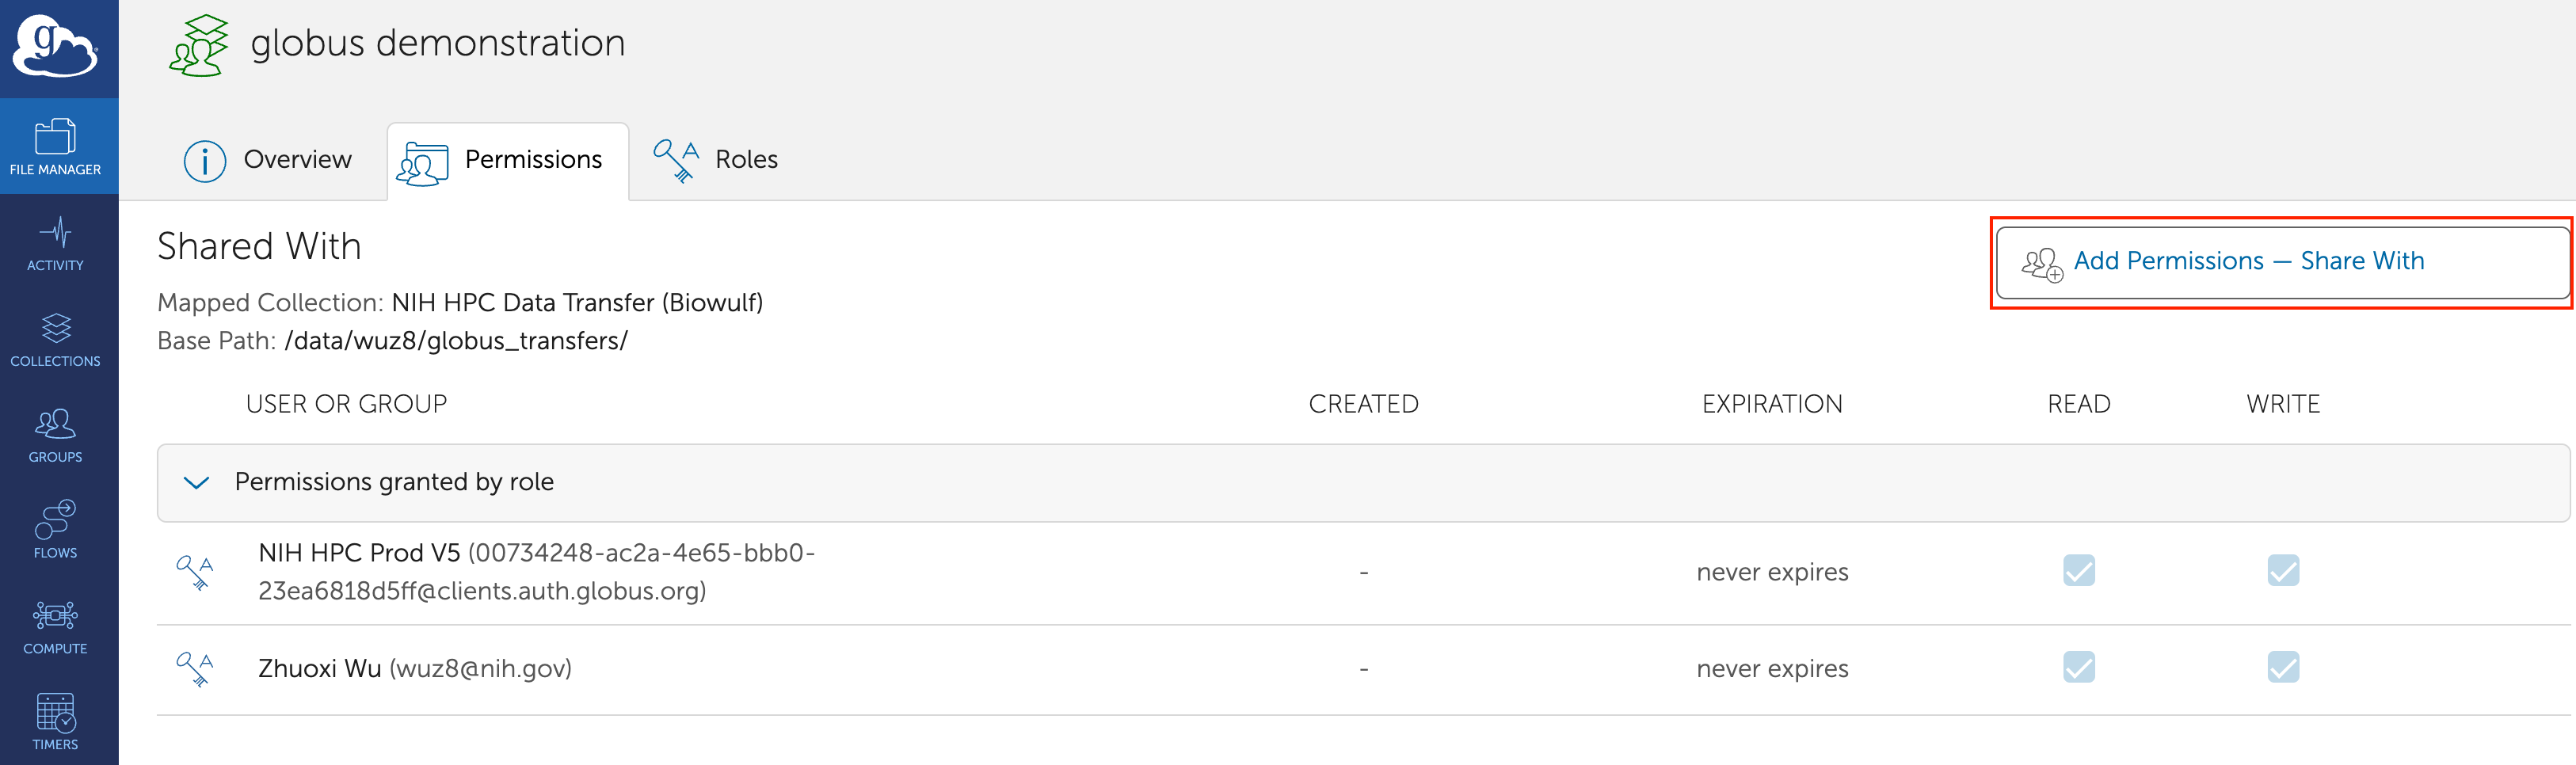Collapse the Permissions granted by role chevron

pyautogui.click(x=196, y=483)
